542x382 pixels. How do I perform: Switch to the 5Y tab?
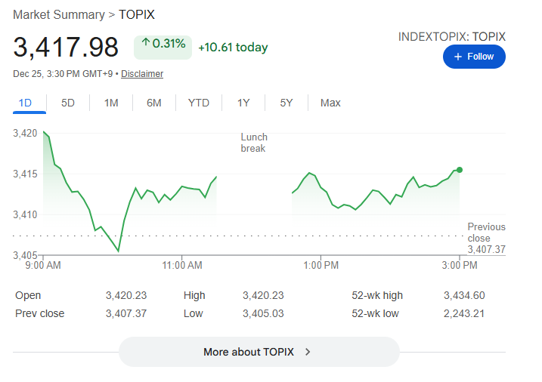coord(286,103)
